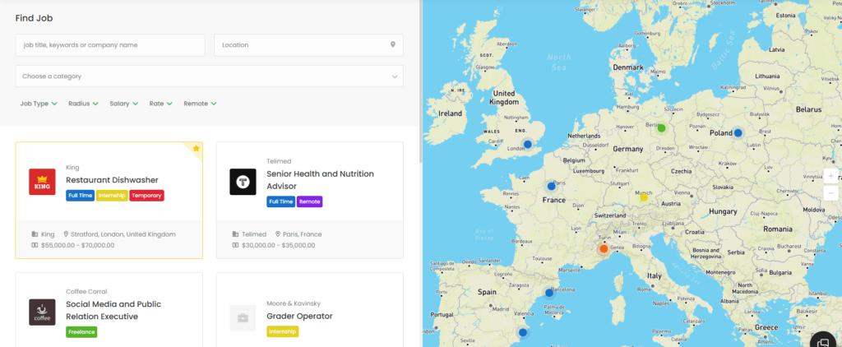Zoom out the map with minus button
842x347 pixels.
(x=830, y=192)
